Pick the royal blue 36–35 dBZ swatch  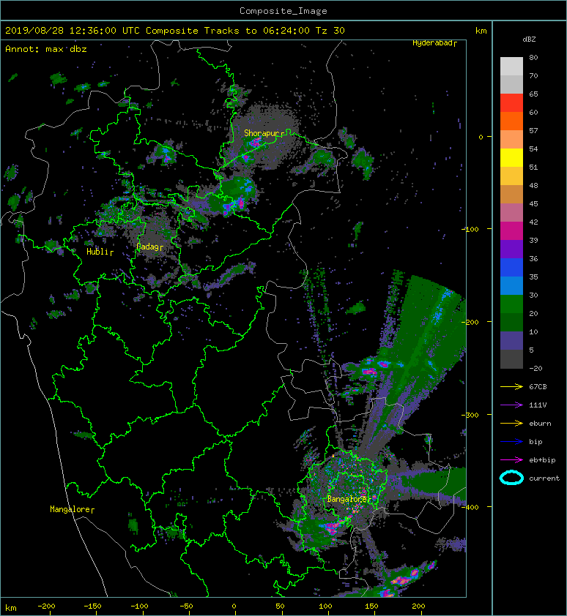[511, 267]
